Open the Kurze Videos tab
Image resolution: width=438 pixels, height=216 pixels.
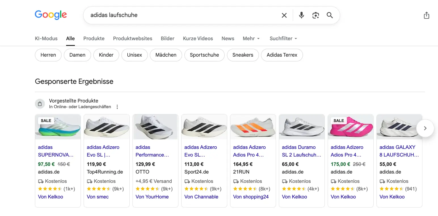pos(198,39)
